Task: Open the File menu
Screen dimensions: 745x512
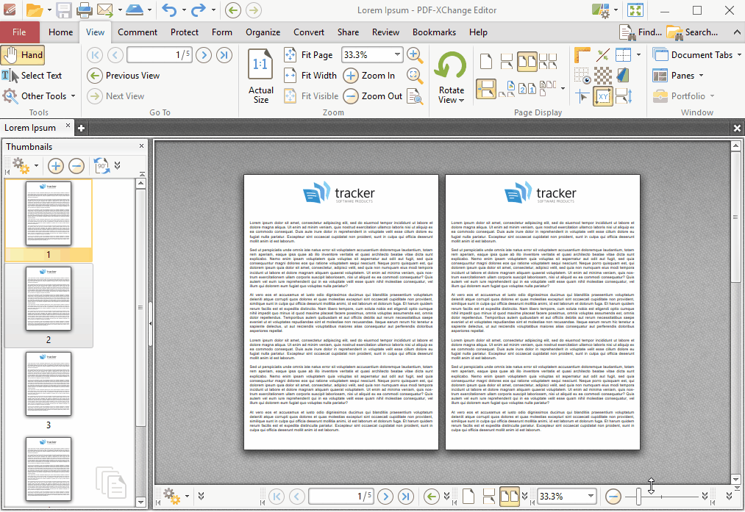Action: [x=19, y=32]
